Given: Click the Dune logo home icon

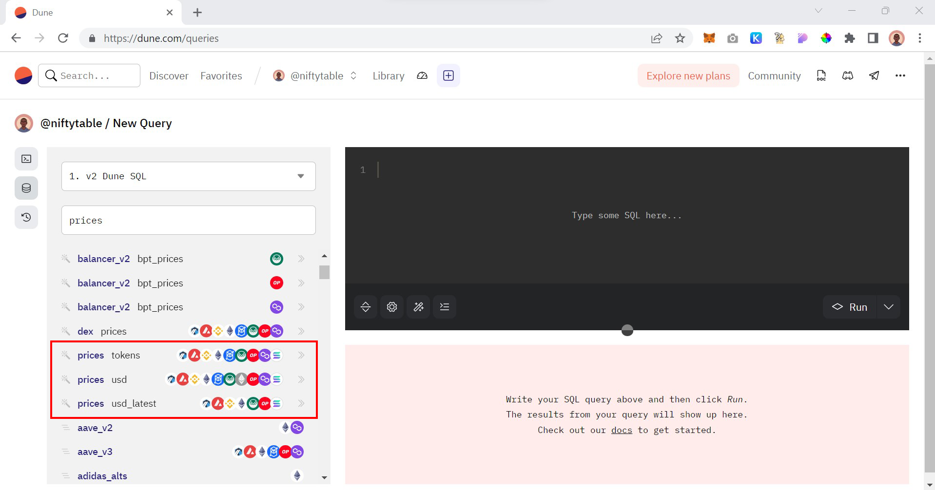Looking at the screenshot, I should click(23, 75).
